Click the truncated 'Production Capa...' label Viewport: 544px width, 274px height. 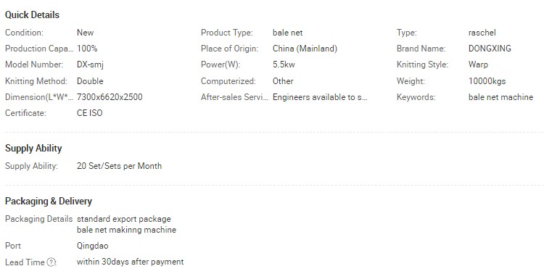[x=39, y=49]
